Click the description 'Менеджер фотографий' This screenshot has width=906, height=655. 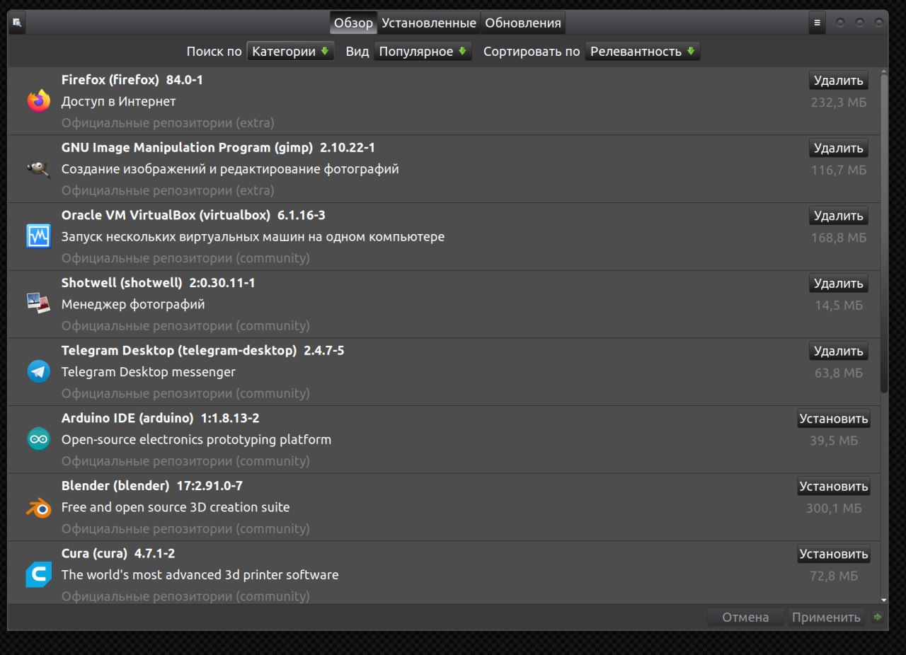(133, 304)
